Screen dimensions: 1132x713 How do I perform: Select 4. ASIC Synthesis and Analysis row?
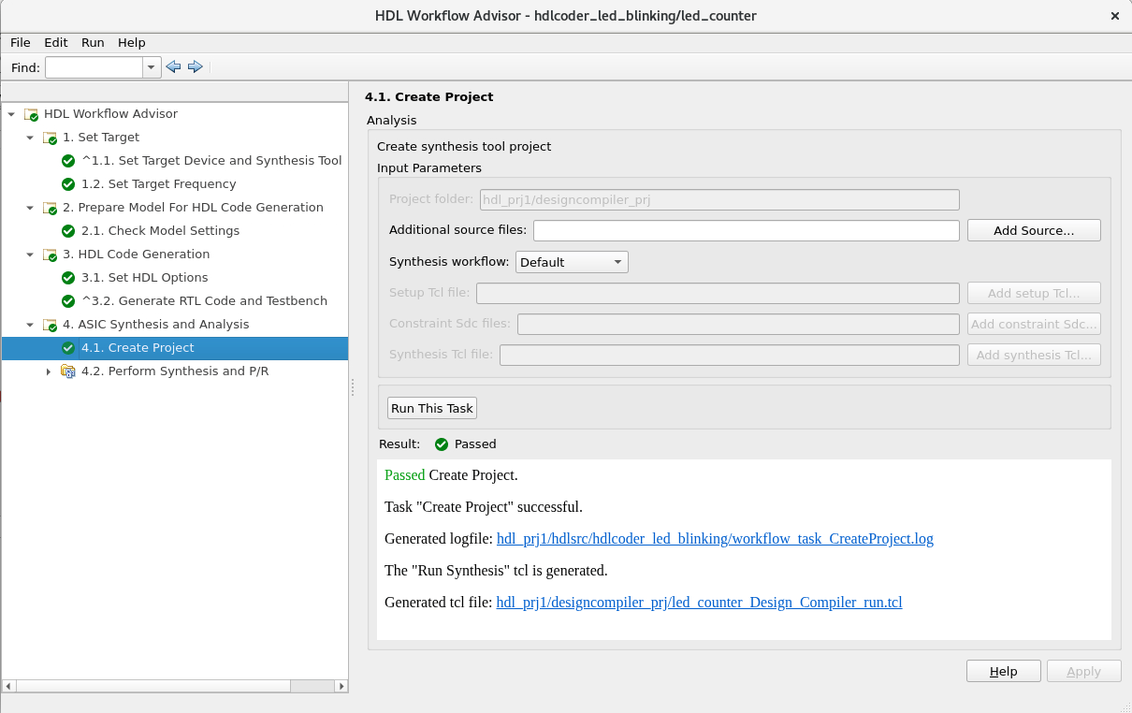[175, 325]
